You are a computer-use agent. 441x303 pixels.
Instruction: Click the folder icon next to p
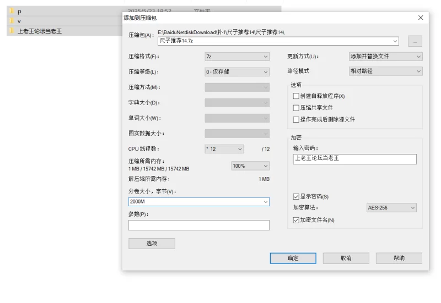[12, 11]
